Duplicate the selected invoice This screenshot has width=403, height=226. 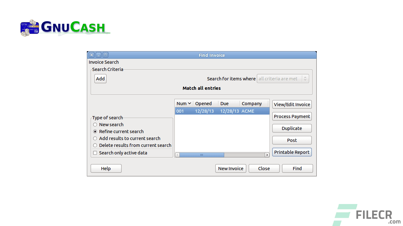coord(292,128)
